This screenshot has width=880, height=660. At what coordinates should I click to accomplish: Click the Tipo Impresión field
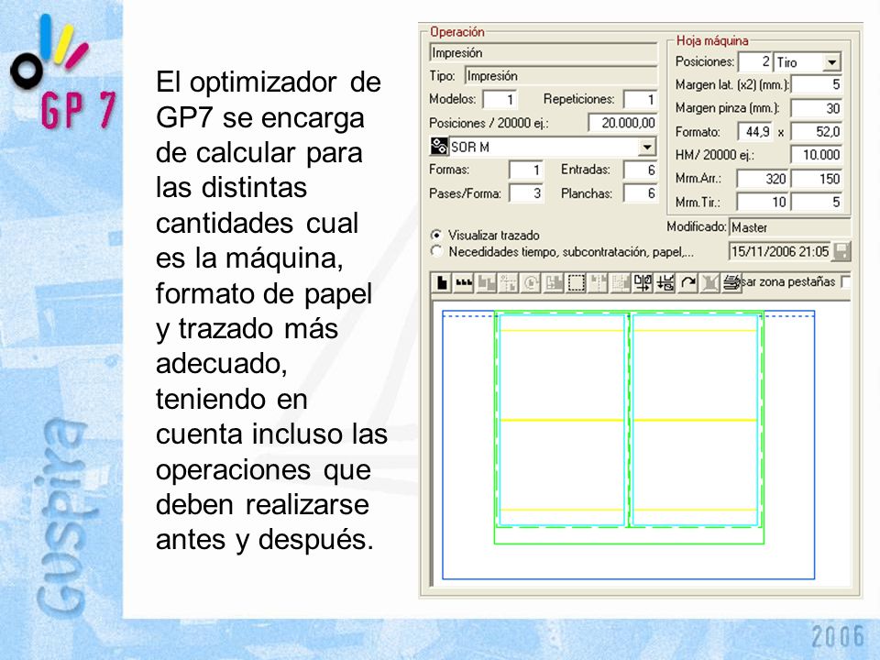point(561,76)
